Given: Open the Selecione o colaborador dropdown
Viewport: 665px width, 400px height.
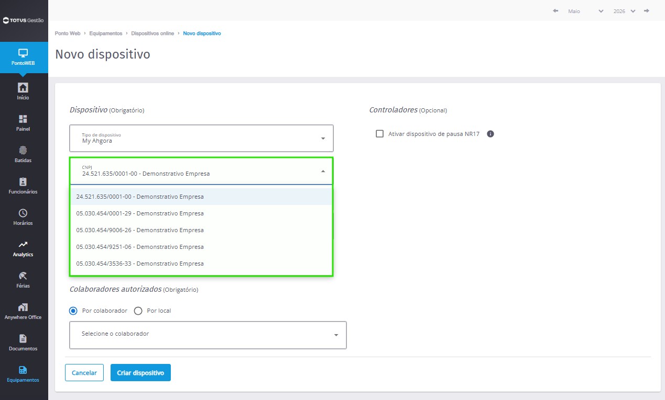Looking at the screenshot, I should [x=208, y=335].
